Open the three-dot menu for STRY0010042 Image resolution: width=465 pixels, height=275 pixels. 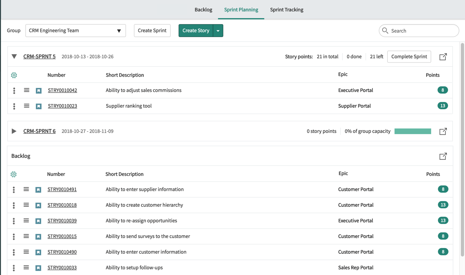pyautogui.click(x=14, y=91)
